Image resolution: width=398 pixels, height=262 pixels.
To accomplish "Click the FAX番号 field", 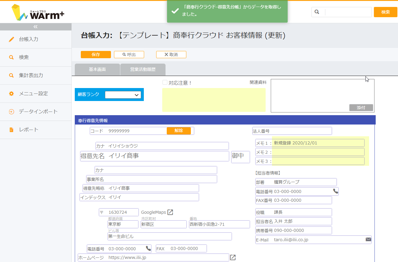I will click(294, 200).
